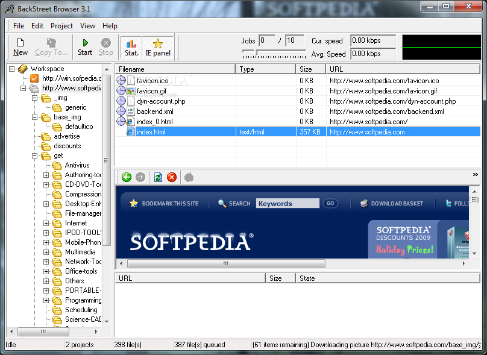Sort by the Type column header
This screenshot has width=487, height=355.
point(266,69)
